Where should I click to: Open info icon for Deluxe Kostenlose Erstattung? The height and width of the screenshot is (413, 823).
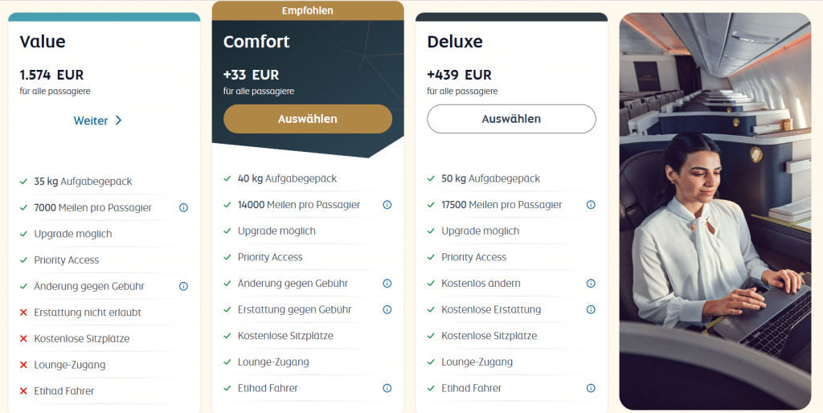591,309
